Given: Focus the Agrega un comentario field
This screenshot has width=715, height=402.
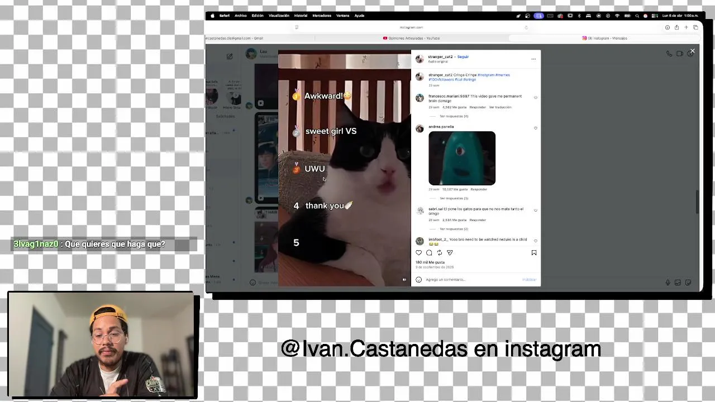Looking at the screenshot, I should [472, 280].
